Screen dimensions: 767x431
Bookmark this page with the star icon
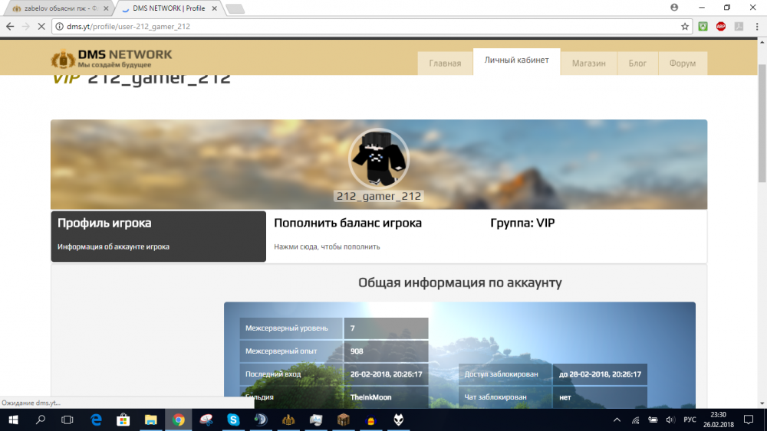(685, 26)
